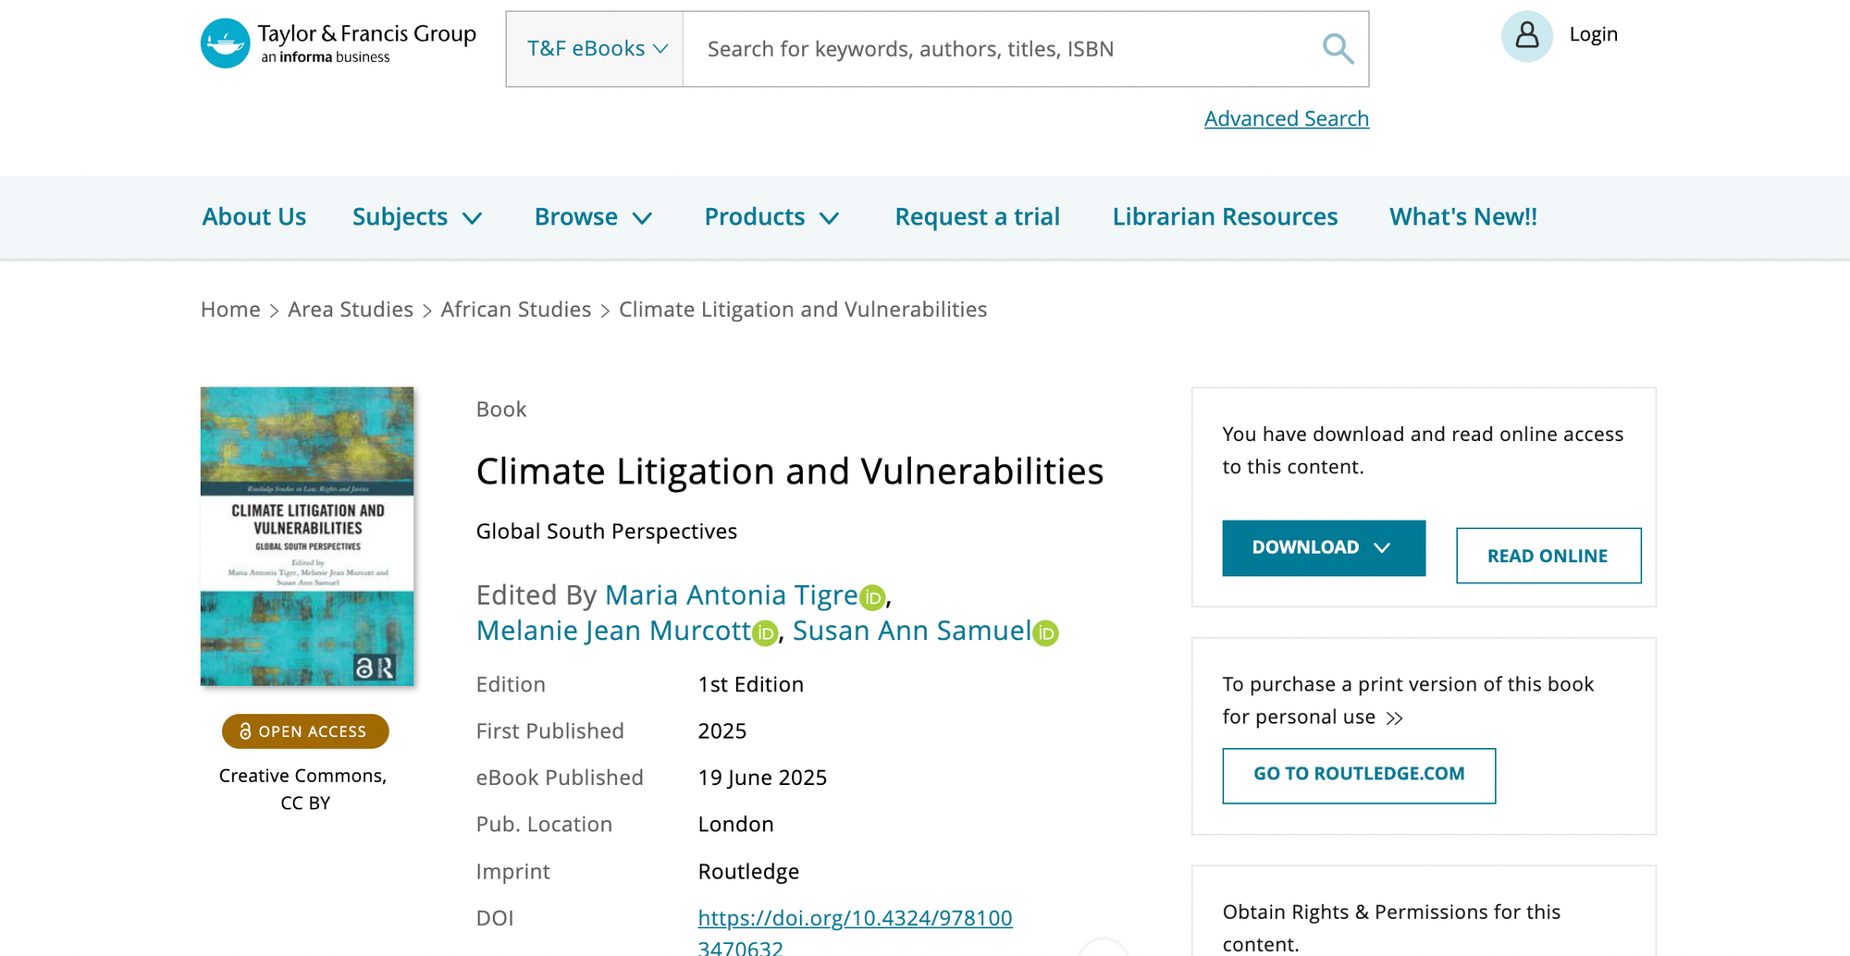1850x956 pixels.
Task: Click the 'London' publication location value
Action: (736, 825)
